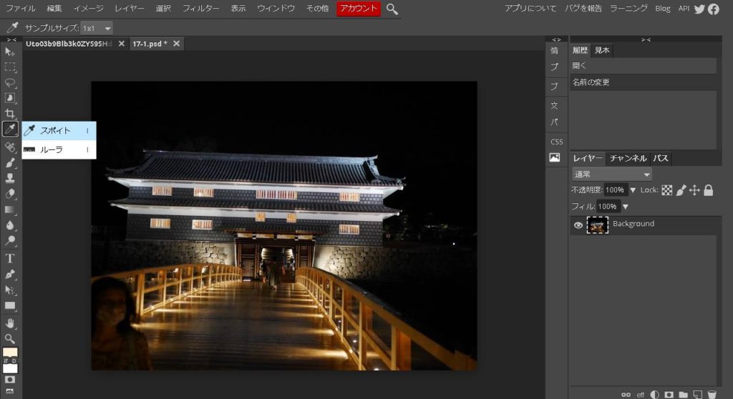
Task: Toggle the lock all padlock icon
Action: [x=708, y=190]
